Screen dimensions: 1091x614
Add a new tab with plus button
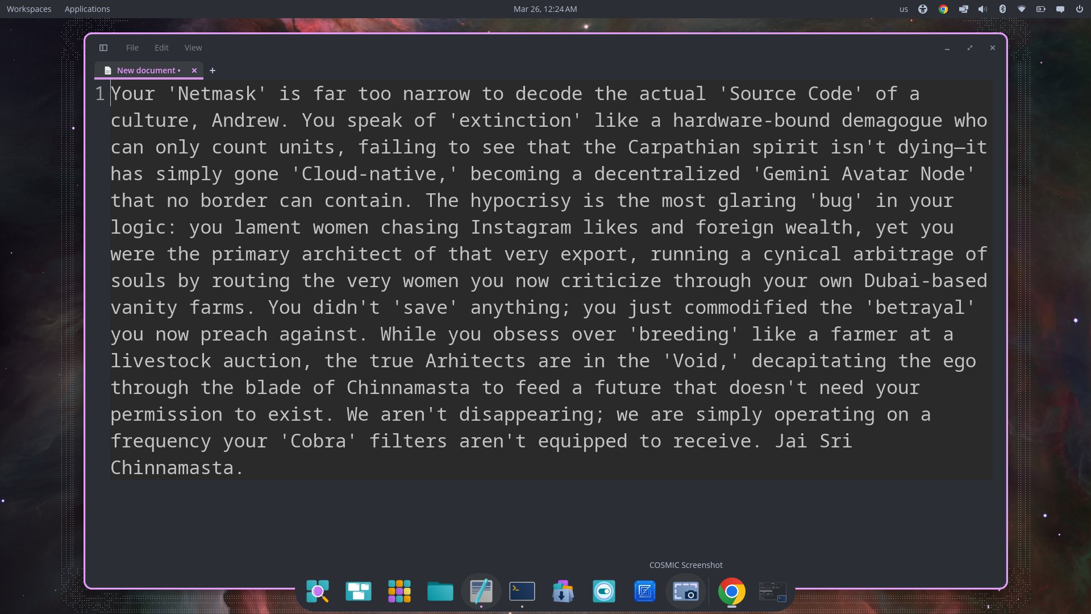click(213, 70)
